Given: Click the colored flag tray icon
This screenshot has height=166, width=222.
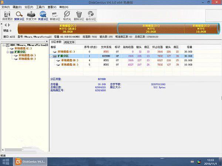Looking at the screenshot, I should 199,162.
